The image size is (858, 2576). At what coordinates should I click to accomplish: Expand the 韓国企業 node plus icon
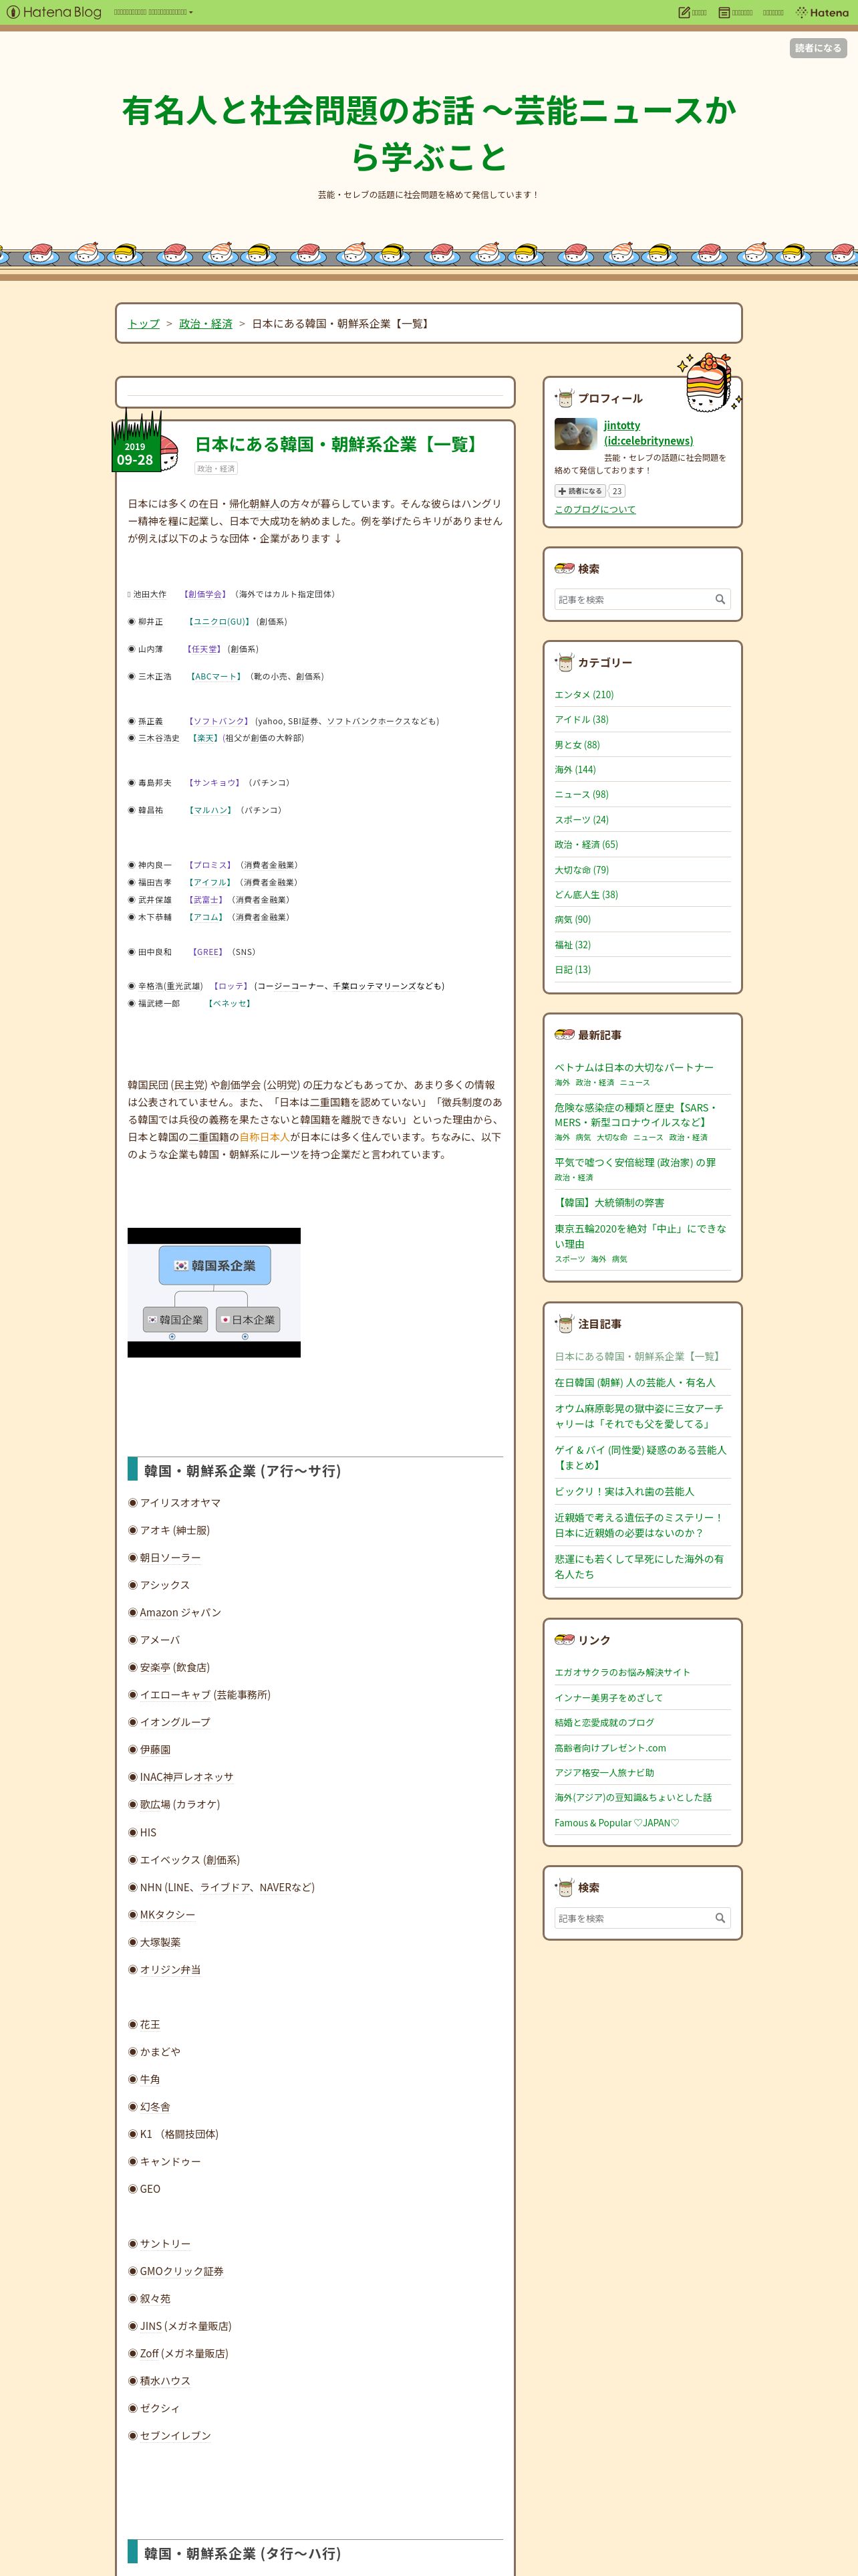coord(172,1336)
